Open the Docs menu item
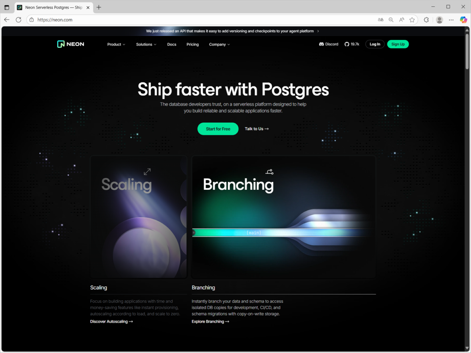This screenshot has height=353, width=471. (172, 44)
